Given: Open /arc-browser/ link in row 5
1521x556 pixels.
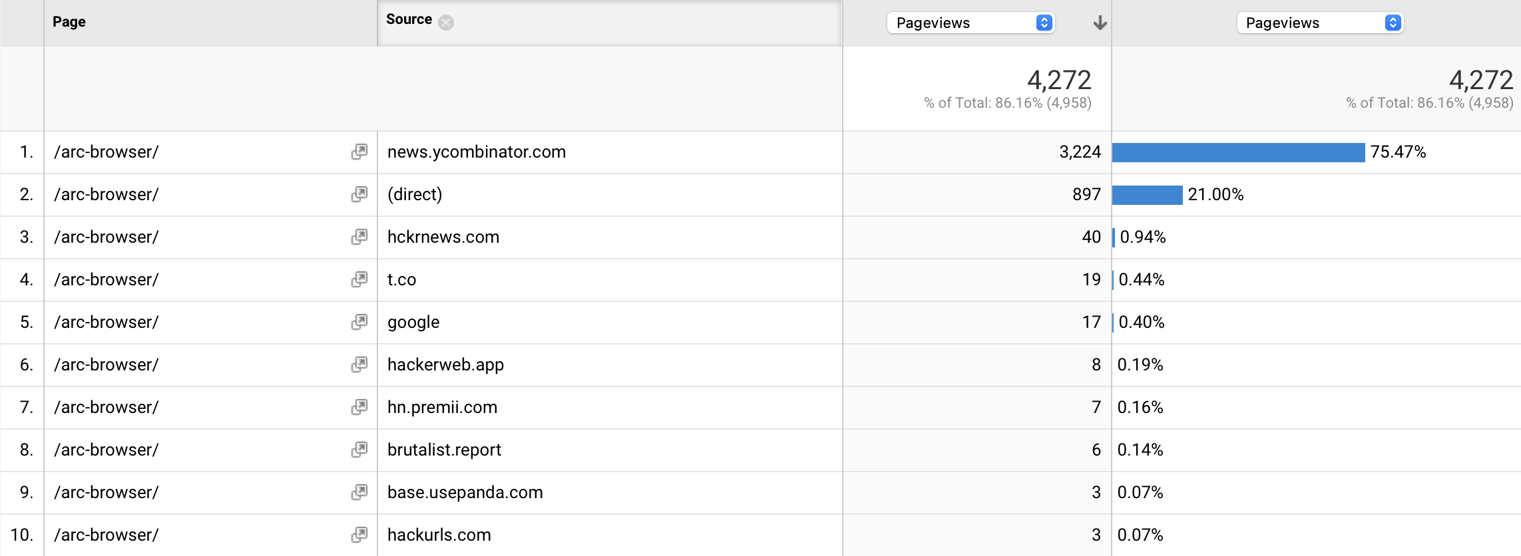Looking at the screenshot, I should coord(107,322).
